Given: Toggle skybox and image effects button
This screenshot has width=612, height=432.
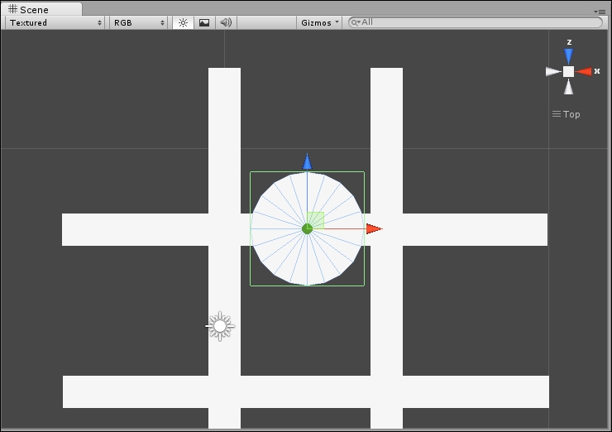Looking at the screenshot, I should pyautogui.click(x=204, y=22).
